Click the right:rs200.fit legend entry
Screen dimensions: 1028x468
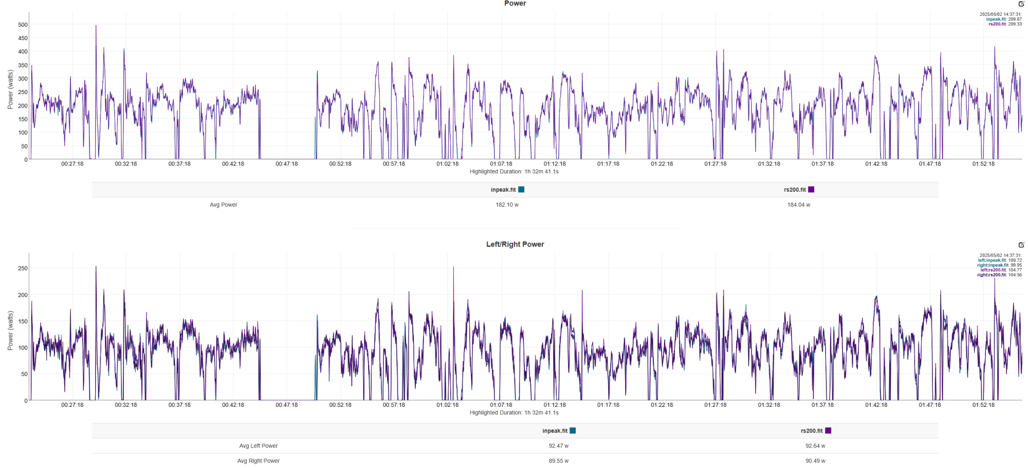992,275
